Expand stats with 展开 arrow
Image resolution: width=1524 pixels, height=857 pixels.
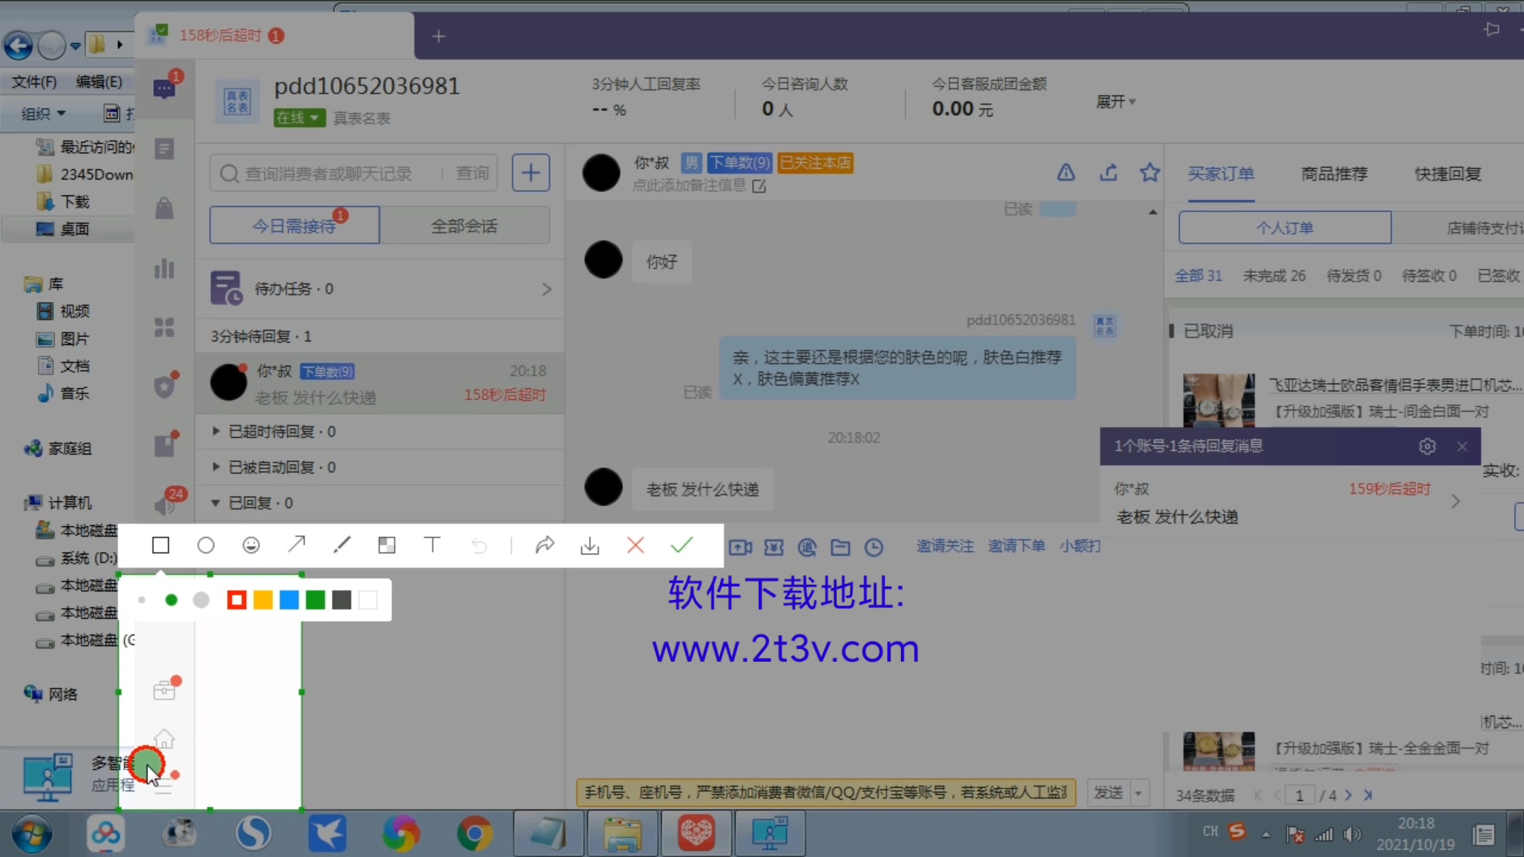pyautogui.click(x=1116, y=102)
